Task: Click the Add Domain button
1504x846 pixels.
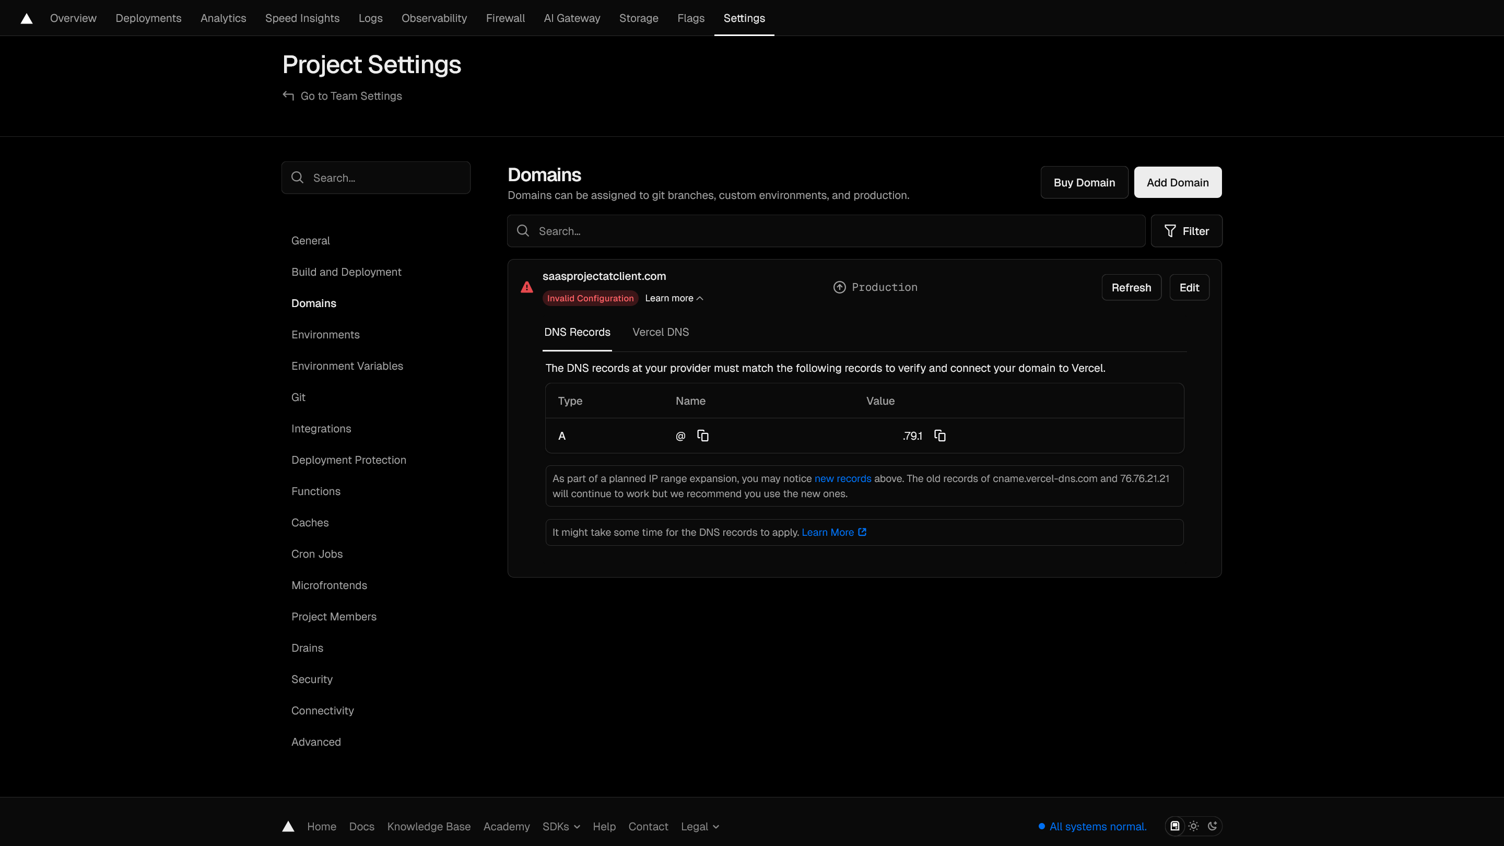Action: coord(1178,183)
